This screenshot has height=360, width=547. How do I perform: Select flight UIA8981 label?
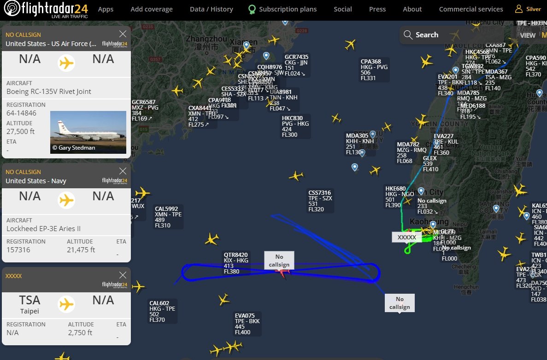(x=283, y=100)
